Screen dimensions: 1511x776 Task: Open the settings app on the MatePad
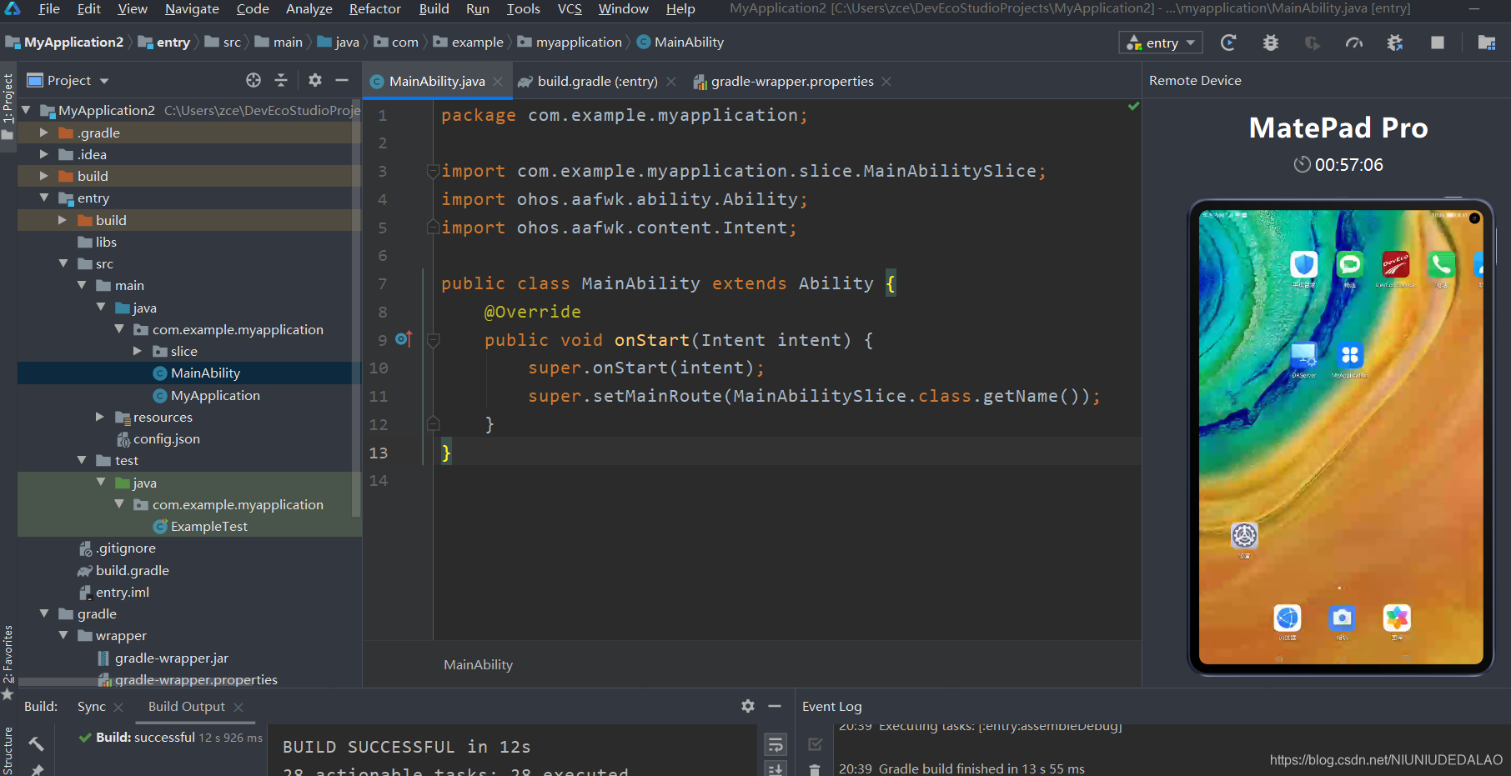1244,535
